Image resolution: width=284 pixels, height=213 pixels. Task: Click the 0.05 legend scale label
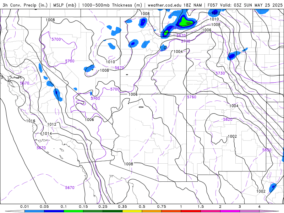44,207
